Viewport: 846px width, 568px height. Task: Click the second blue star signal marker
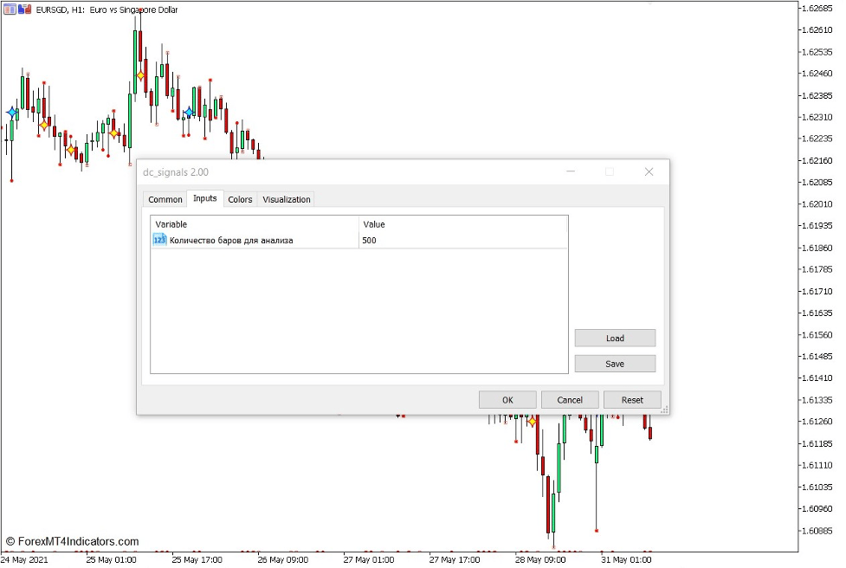189,112
